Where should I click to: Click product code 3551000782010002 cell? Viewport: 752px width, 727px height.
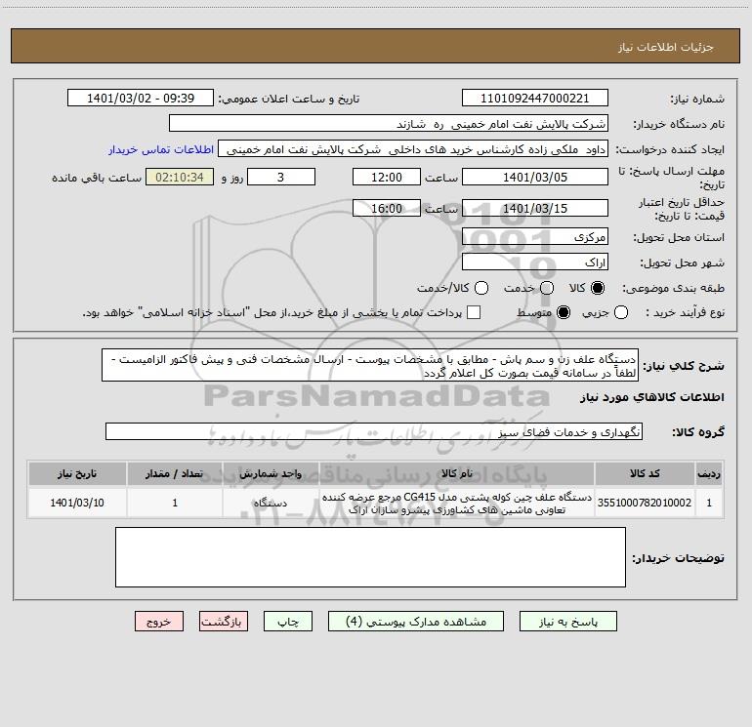[x=645, y=503]
